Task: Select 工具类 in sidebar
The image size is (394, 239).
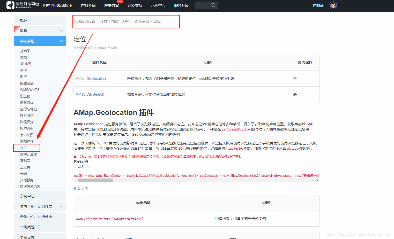Action: click(x=25, y=167)
